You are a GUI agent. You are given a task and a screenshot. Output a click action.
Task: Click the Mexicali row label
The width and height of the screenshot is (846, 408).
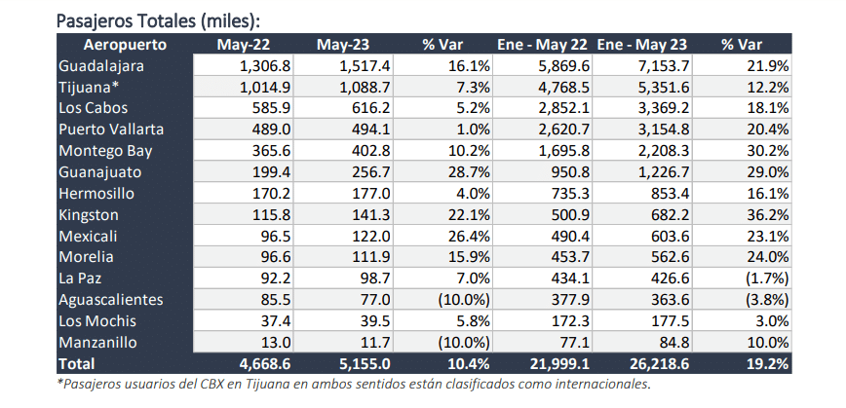pos(89,236)
